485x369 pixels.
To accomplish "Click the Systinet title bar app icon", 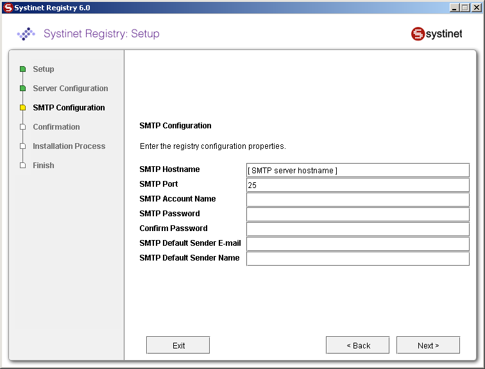I will pyautogui.click(x=8, y=8).
